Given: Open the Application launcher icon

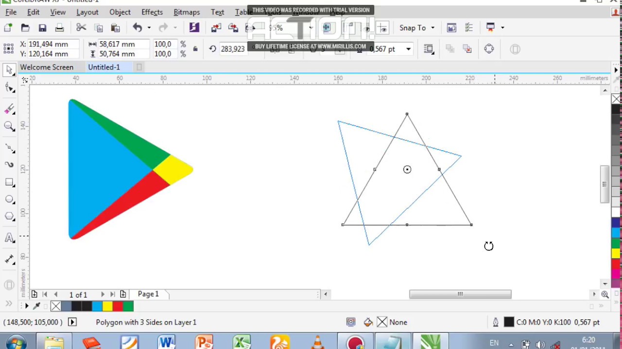Looking at the screenshot, I should coord(490,28).
